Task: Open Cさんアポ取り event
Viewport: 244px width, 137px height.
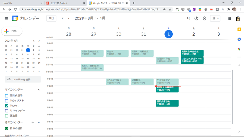Action: pos(117,82)
